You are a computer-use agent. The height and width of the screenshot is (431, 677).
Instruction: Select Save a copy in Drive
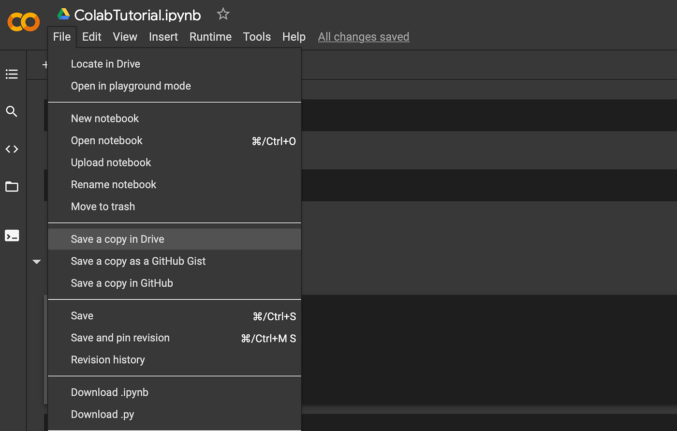(118, 239)
